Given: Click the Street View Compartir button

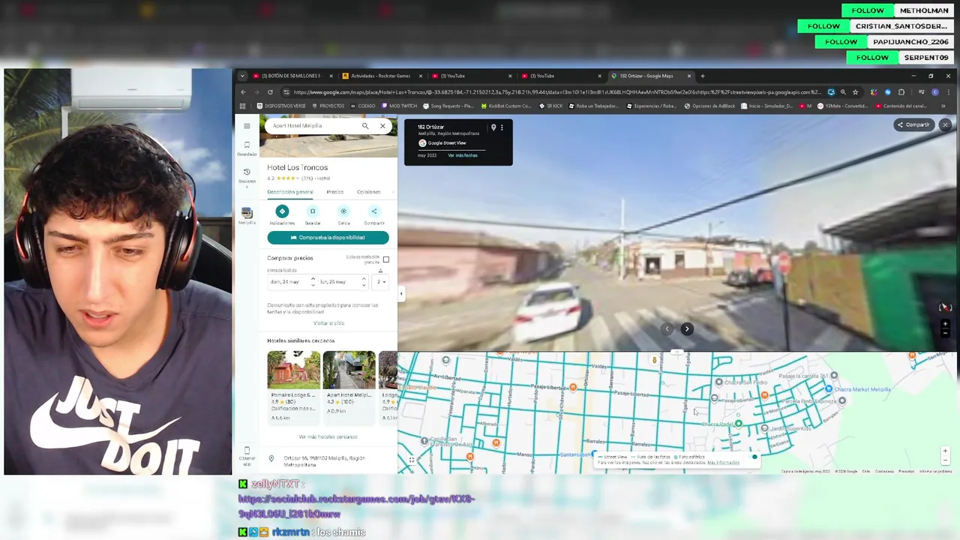Looking at the screenshot, I should pyautogui.click(x=913, y=124).
